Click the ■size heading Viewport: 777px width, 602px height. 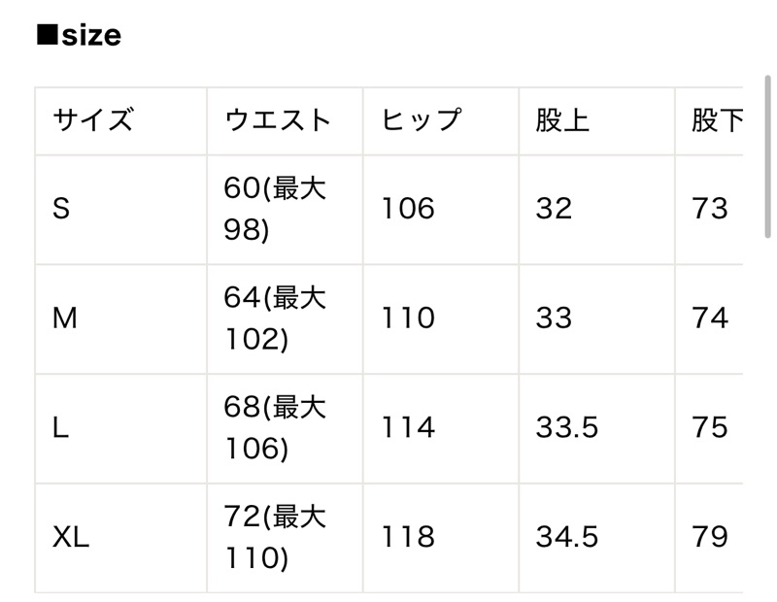(79, 36)
